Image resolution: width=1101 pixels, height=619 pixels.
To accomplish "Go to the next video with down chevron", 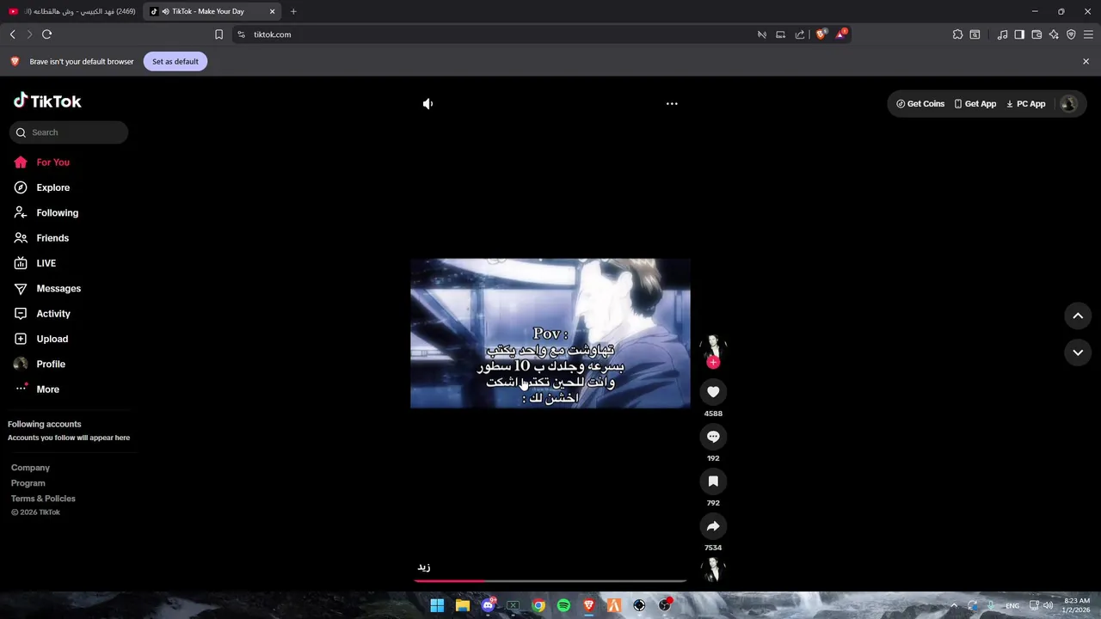I will [x=1078, y=352].
